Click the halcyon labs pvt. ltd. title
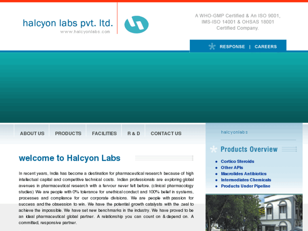Screen dimensions: 308x231 [68, 23]
